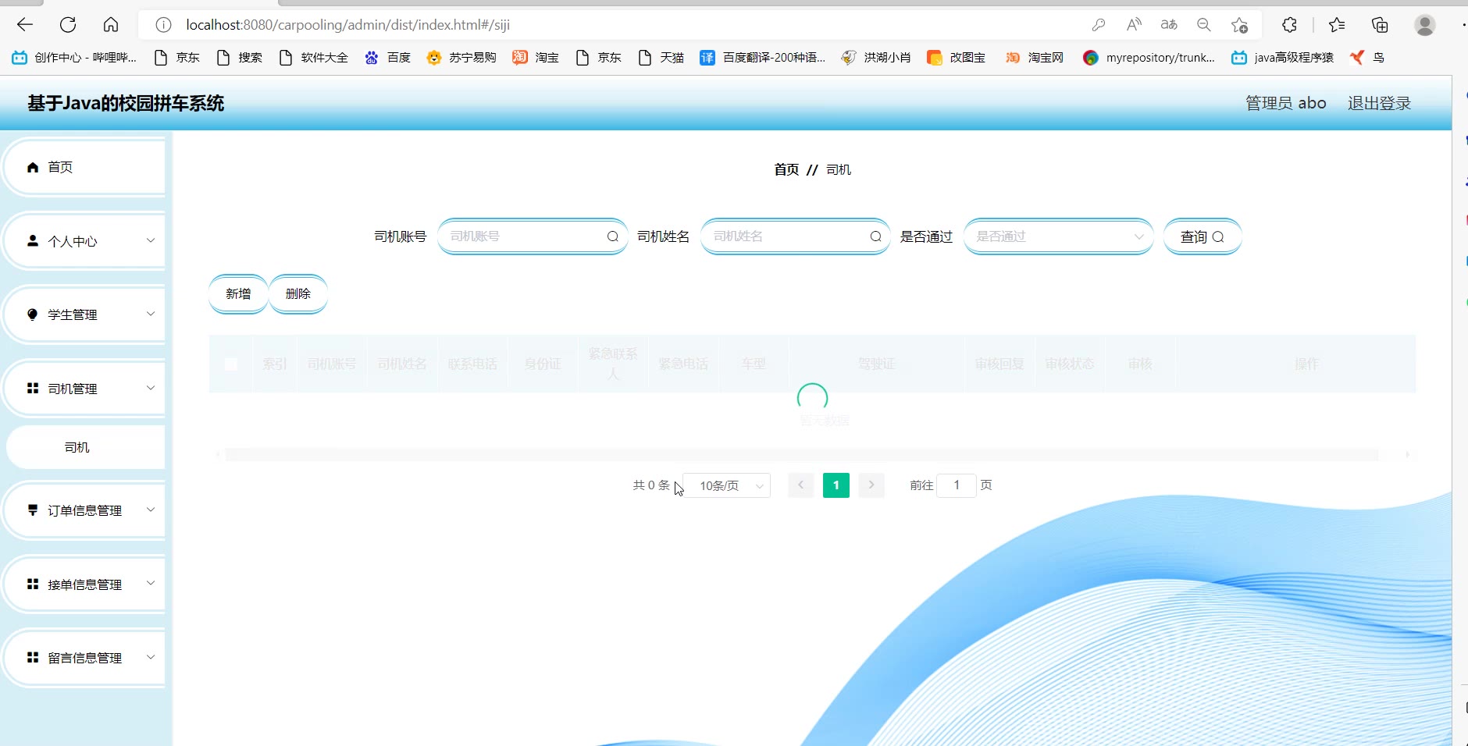Click the browser refresh icon

[x=68, y=25]
